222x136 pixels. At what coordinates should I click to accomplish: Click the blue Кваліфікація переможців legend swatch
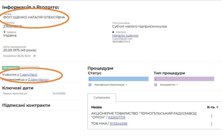pos(90,85)
